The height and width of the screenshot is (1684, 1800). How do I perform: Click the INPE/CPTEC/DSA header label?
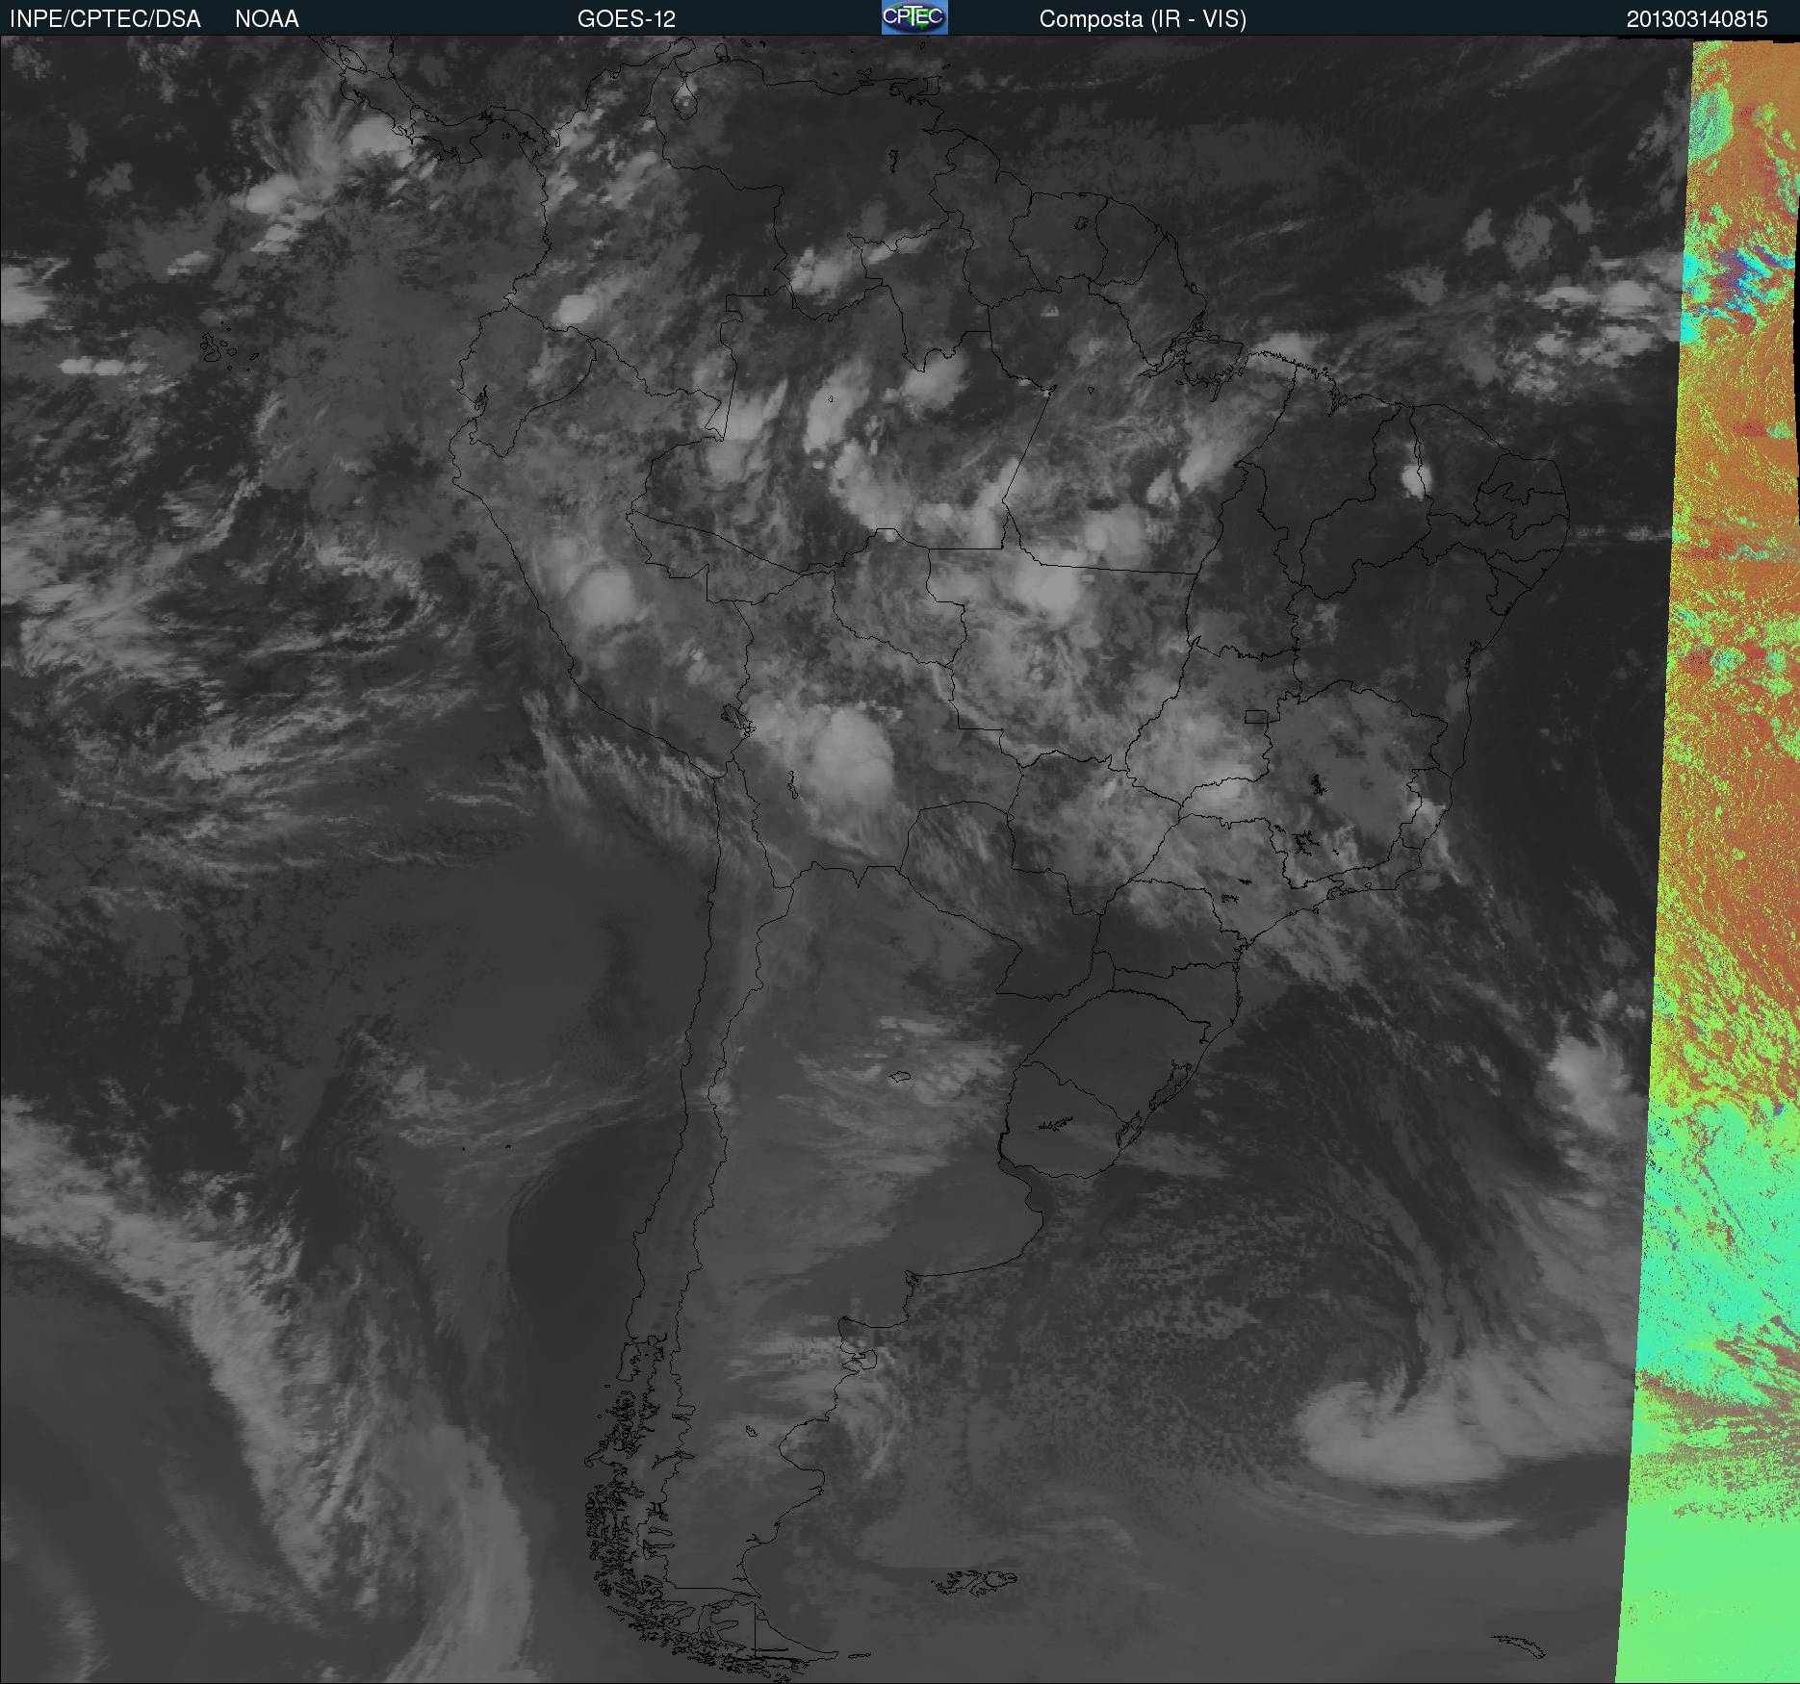point(105,19)
